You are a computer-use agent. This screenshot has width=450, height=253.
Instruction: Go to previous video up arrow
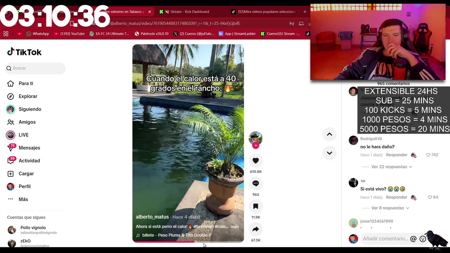click(329, 134)
